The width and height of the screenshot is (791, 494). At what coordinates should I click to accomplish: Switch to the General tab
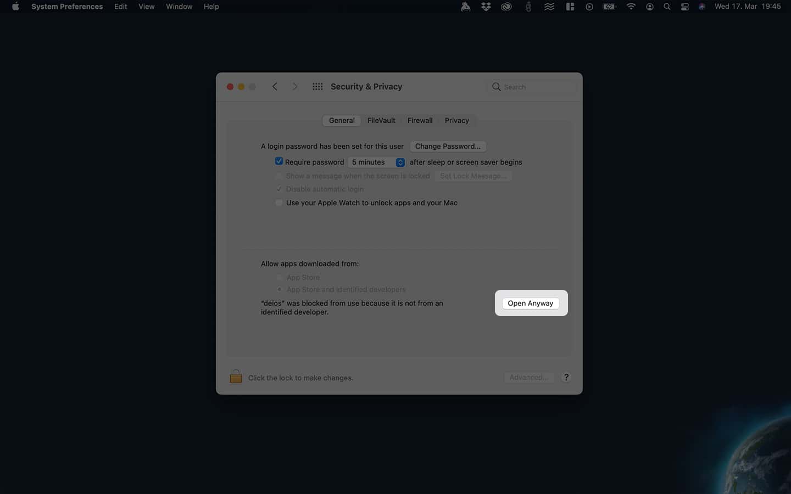point(342,120)
